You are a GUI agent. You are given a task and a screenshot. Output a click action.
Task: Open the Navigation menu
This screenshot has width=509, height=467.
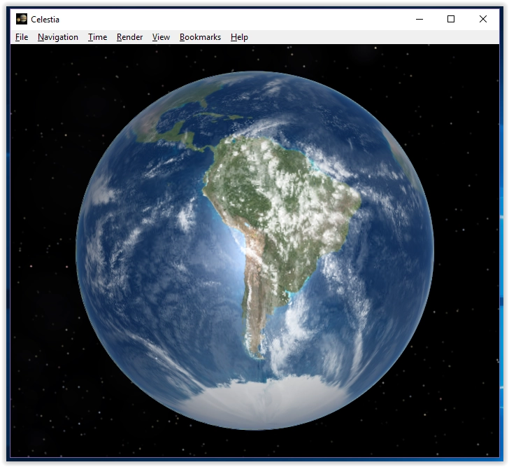point(58,37)
